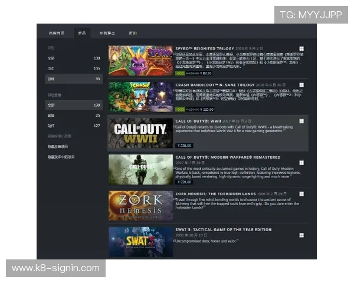Open the Crash Bandicoot N. Sane Trilogy thumbnail
Screen dimensions: 354x283
(x=140, y=97)
